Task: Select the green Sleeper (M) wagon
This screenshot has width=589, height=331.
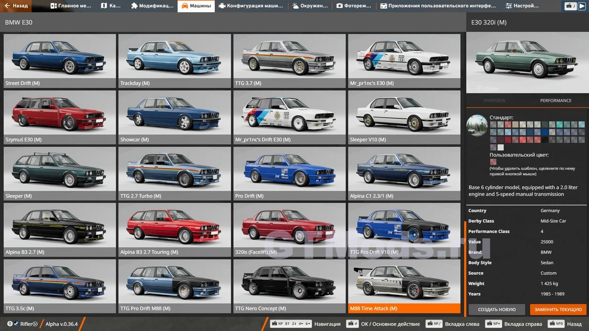Action: coord(60,174)
